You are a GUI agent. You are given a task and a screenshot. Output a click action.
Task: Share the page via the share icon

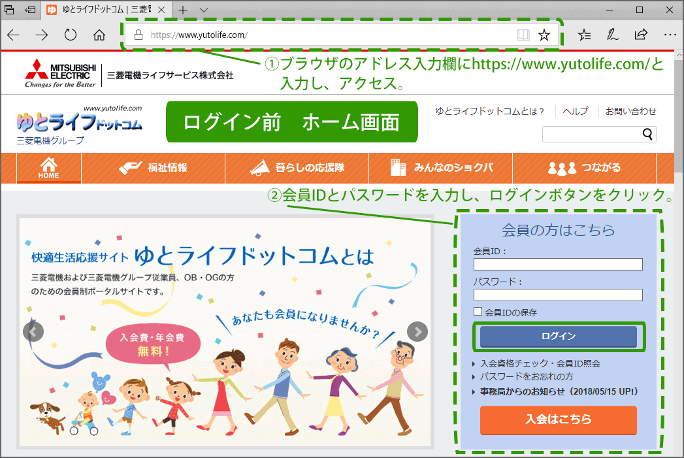[641, 35]
